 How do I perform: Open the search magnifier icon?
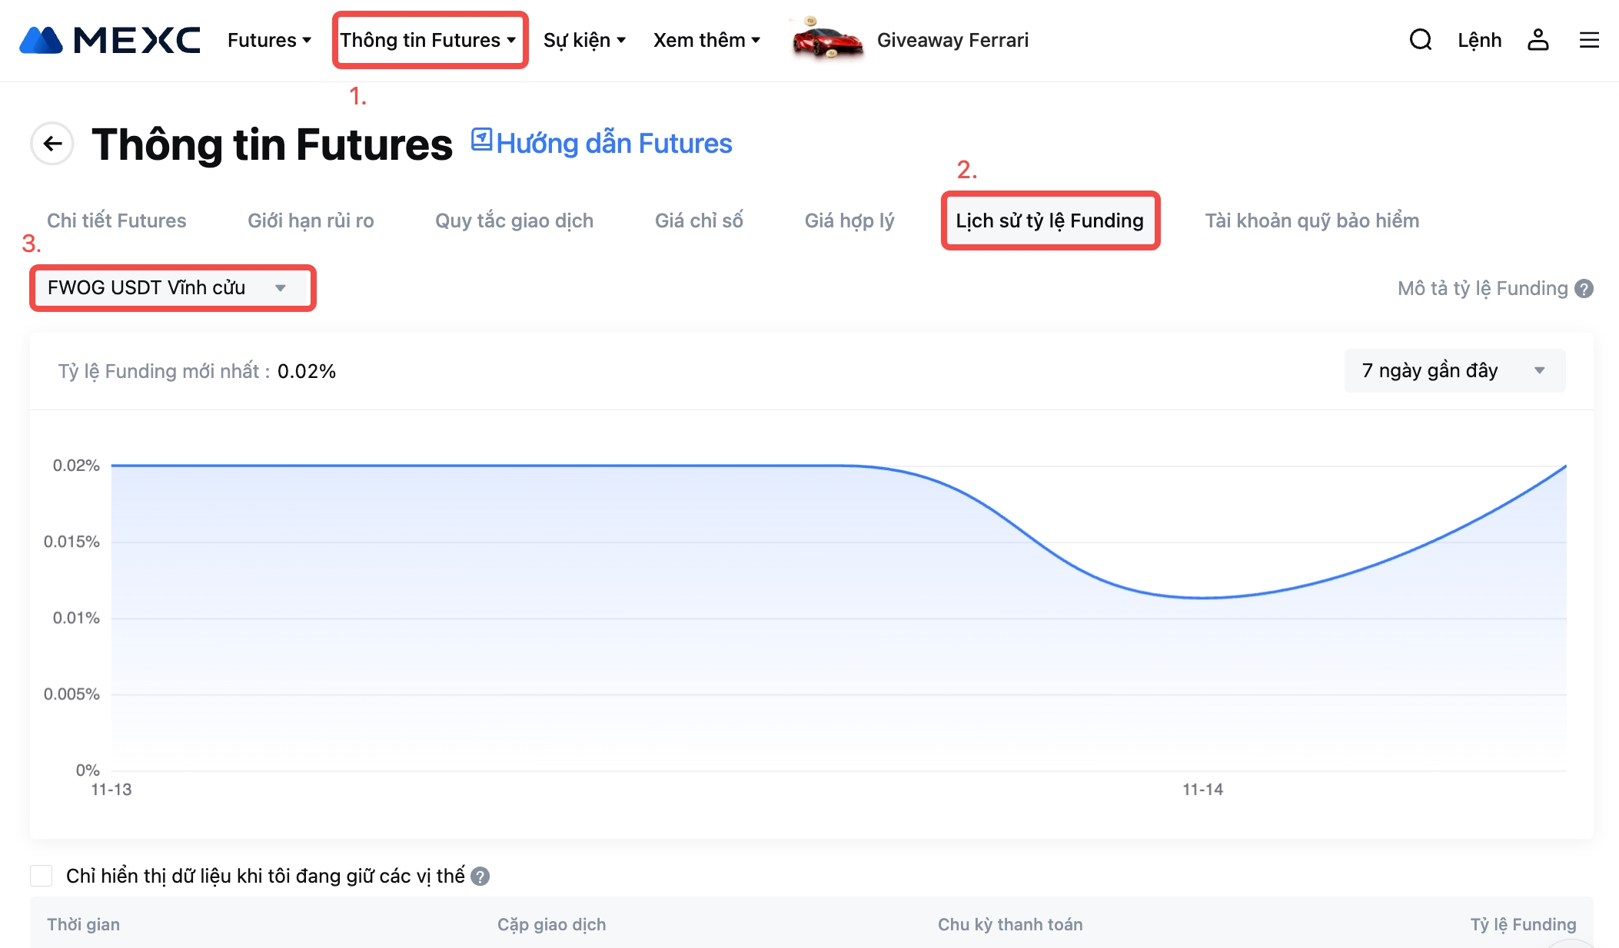pyautogui.click(x=1420, y=40)
